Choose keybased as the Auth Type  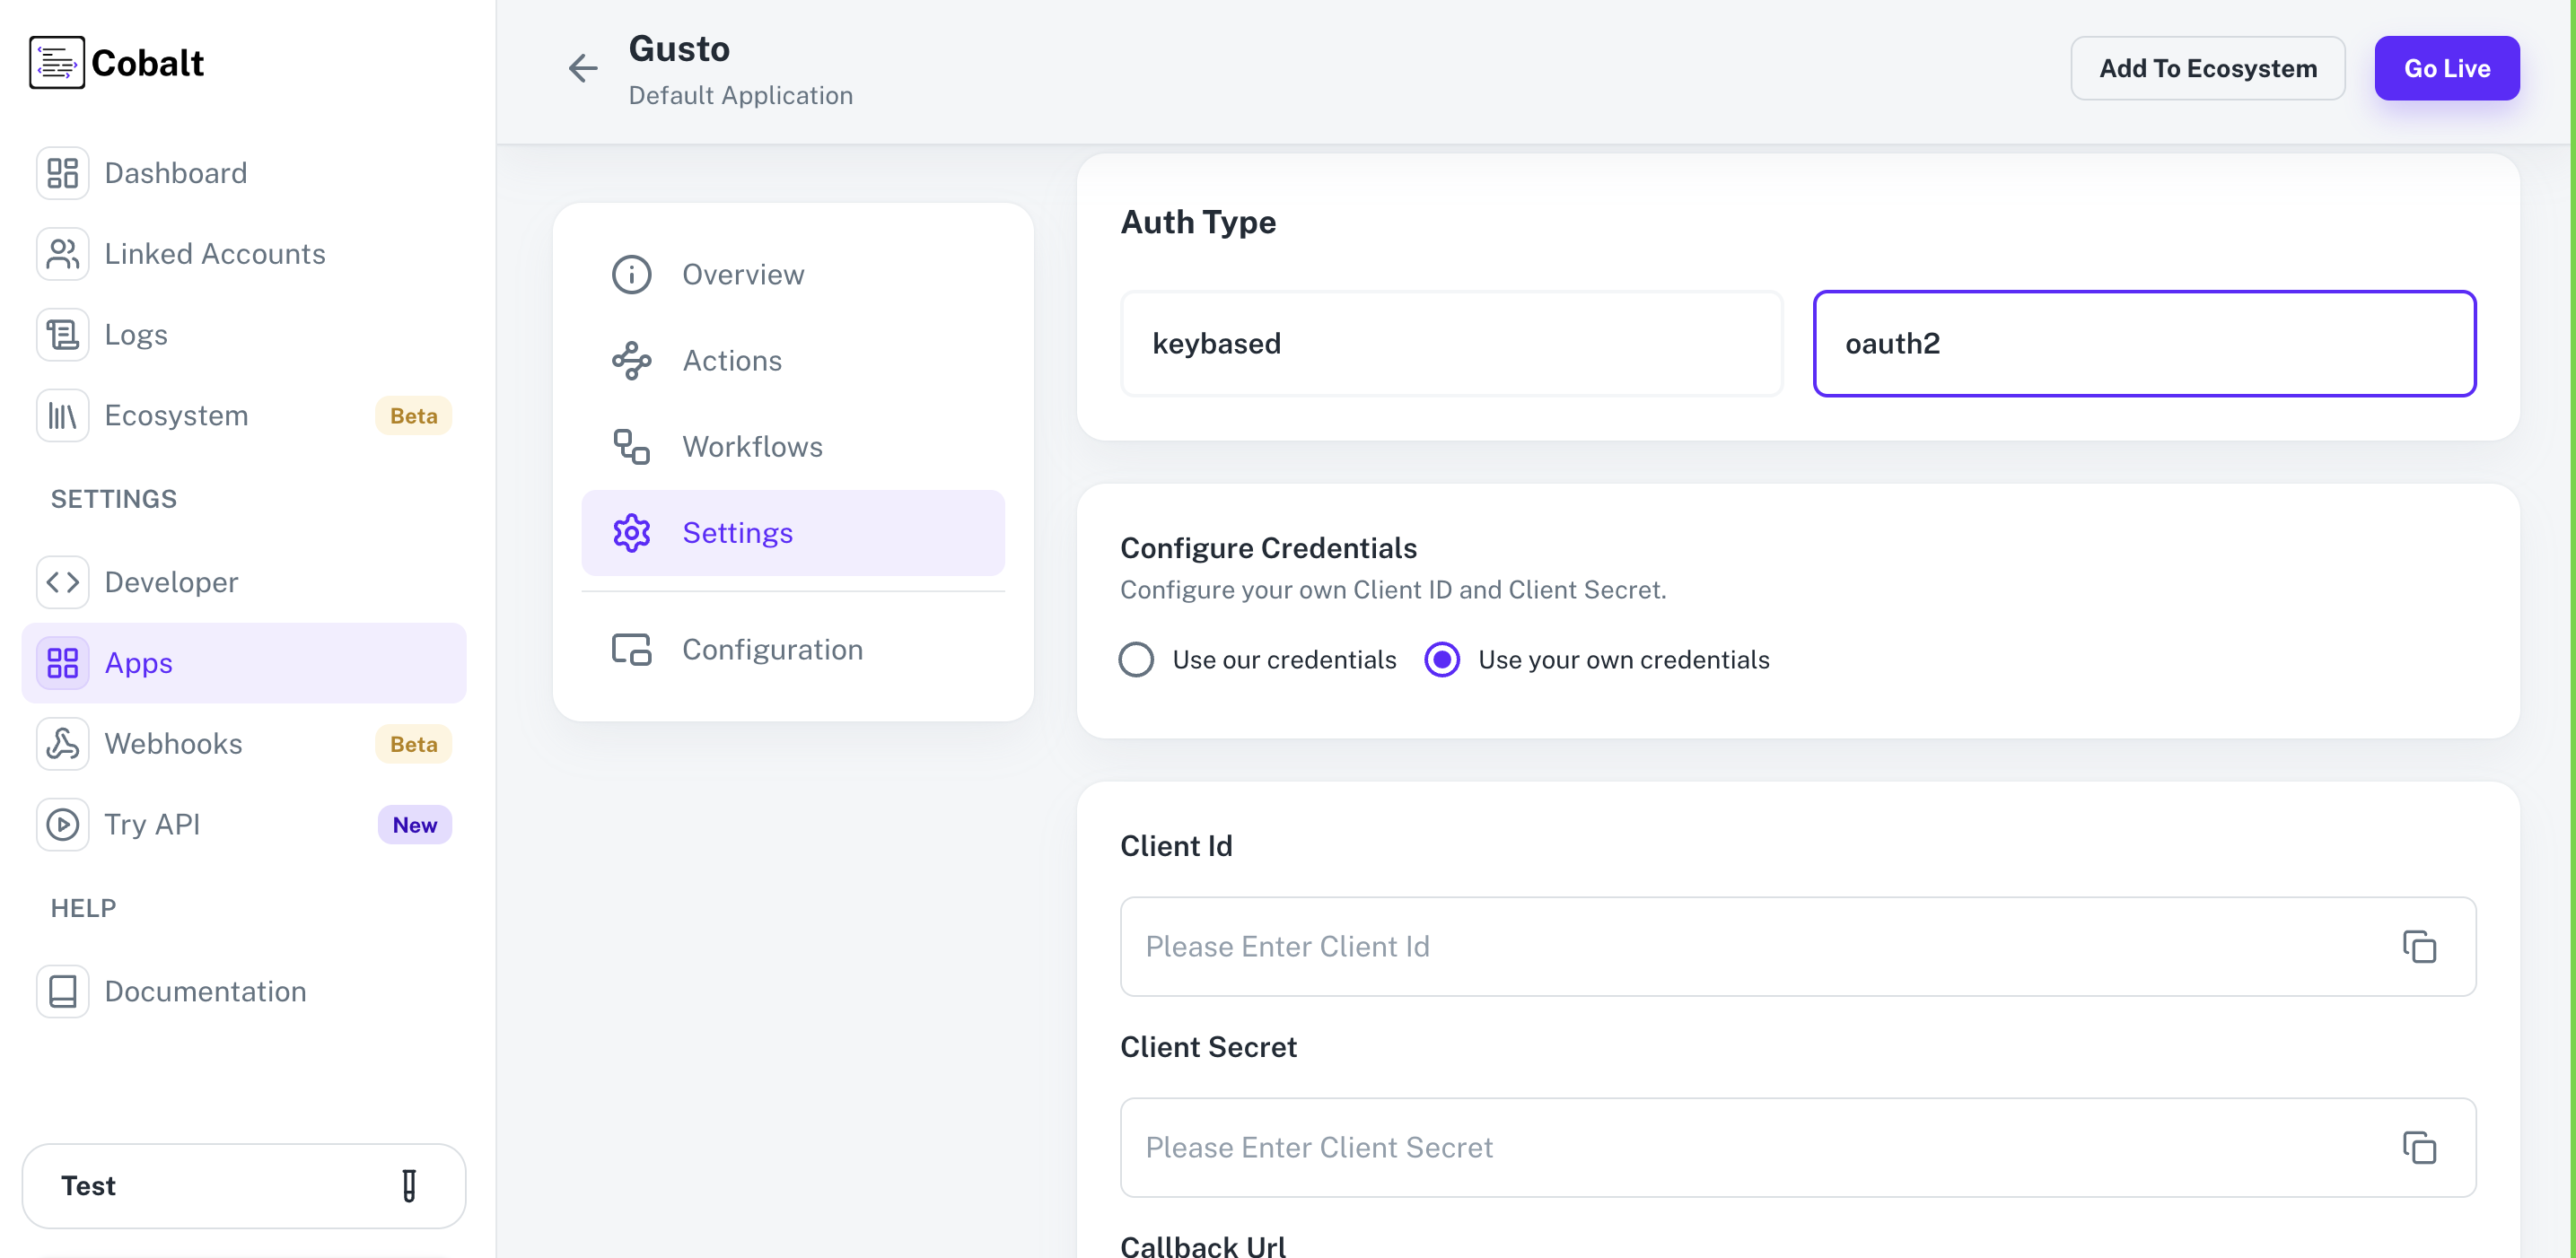[x=1451, y=343]
